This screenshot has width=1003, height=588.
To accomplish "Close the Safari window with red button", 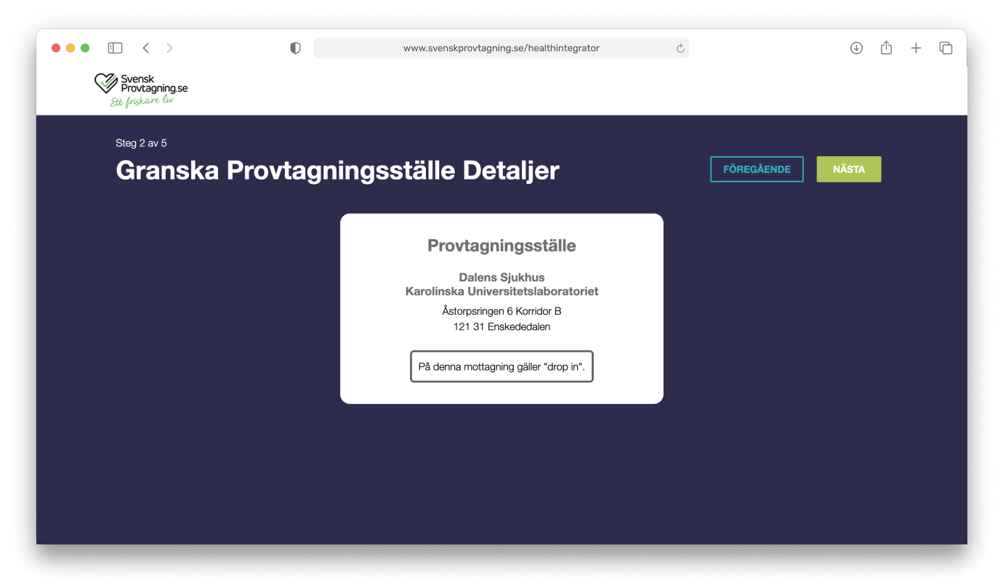I will click(56, 48).
